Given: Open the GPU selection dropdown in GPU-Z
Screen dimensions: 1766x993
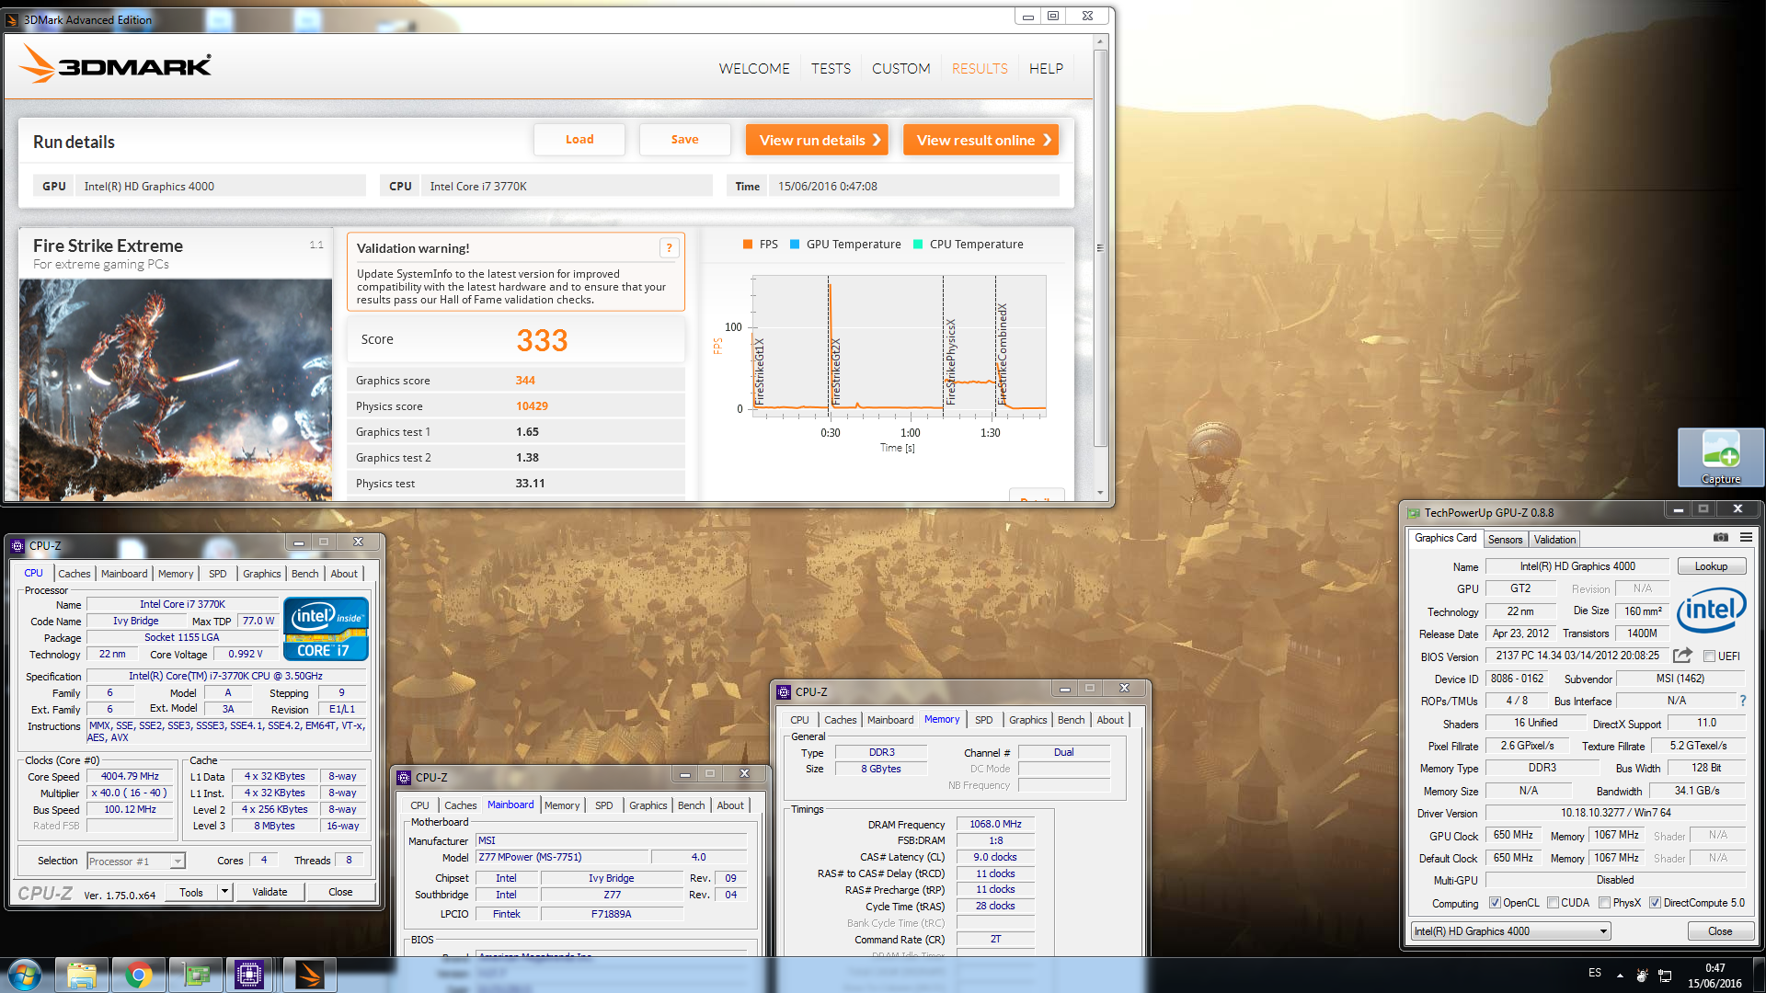Looking at the screenshot, I should point(1510,931).
